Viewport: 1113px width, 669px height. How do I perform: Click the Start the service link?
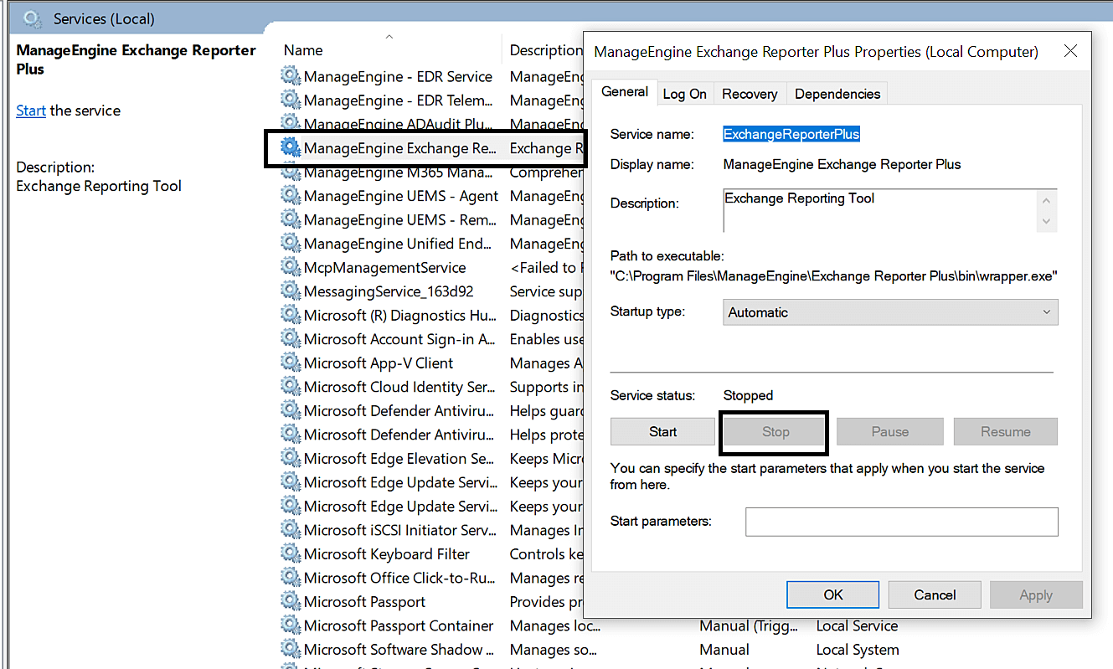pos(31,111)
